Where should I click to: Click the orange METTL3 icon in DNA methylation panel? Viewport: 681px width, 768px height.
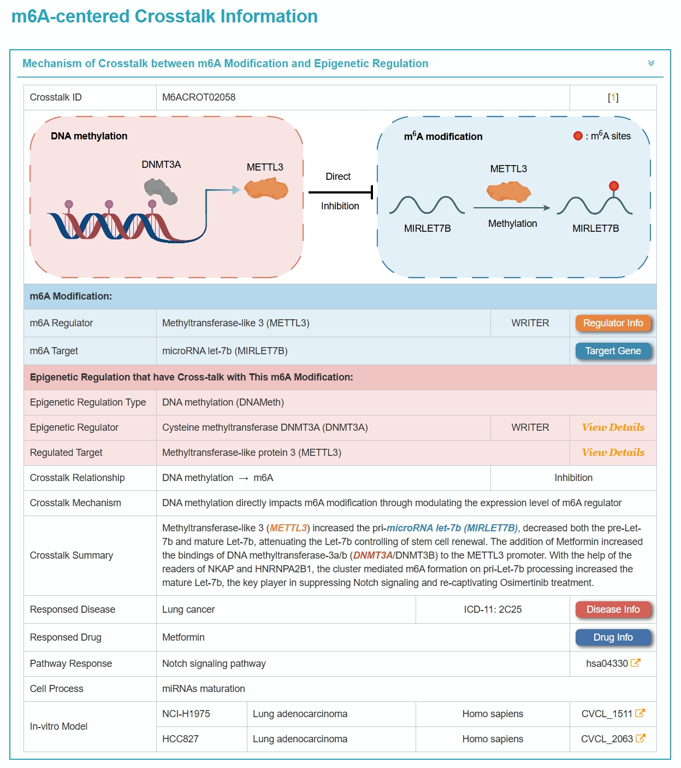pyautogui.click(x=266, y=190)
